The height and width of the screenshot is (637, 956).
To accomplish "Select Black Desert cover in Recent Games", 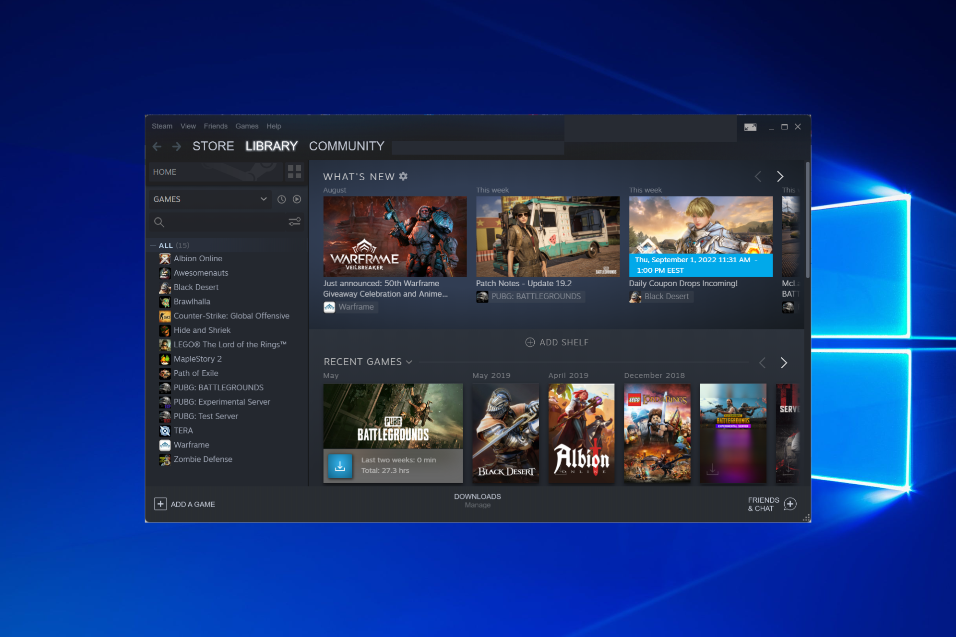I will [x=505, y=433].
